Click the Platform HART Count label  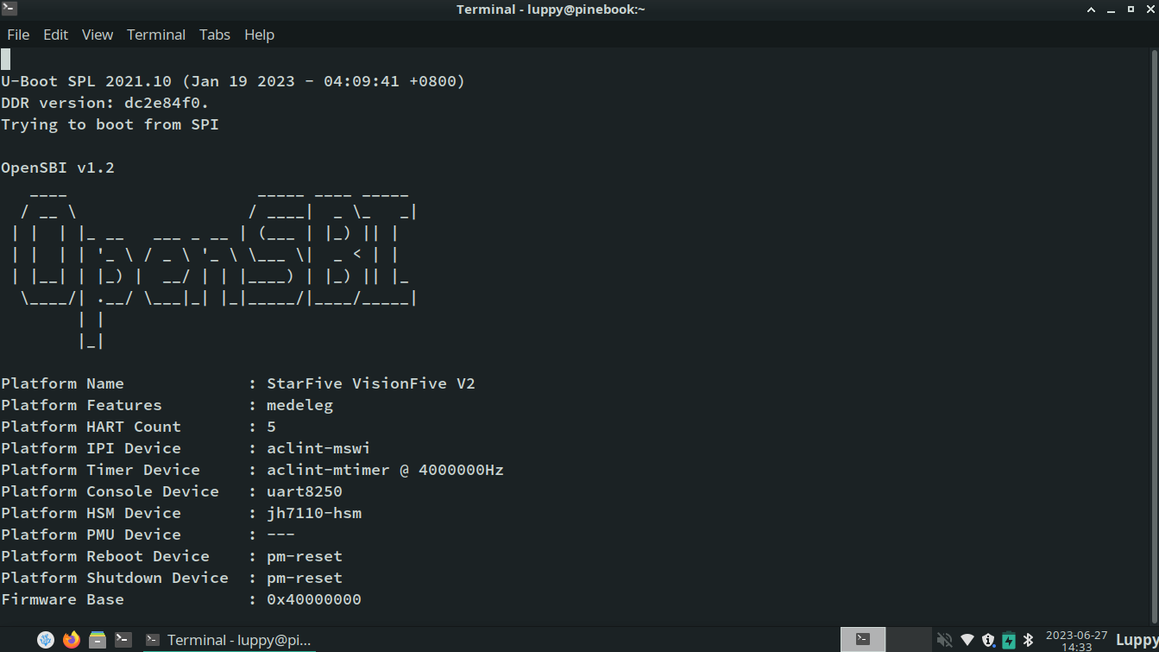pos(91,427)
